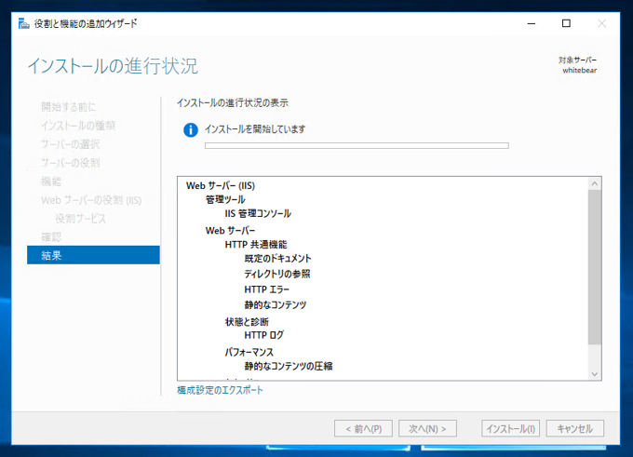Select Web サーバー (IIS) in the list
The width and height of the screenshot is (633, 457).
click(x=221, y=186)
